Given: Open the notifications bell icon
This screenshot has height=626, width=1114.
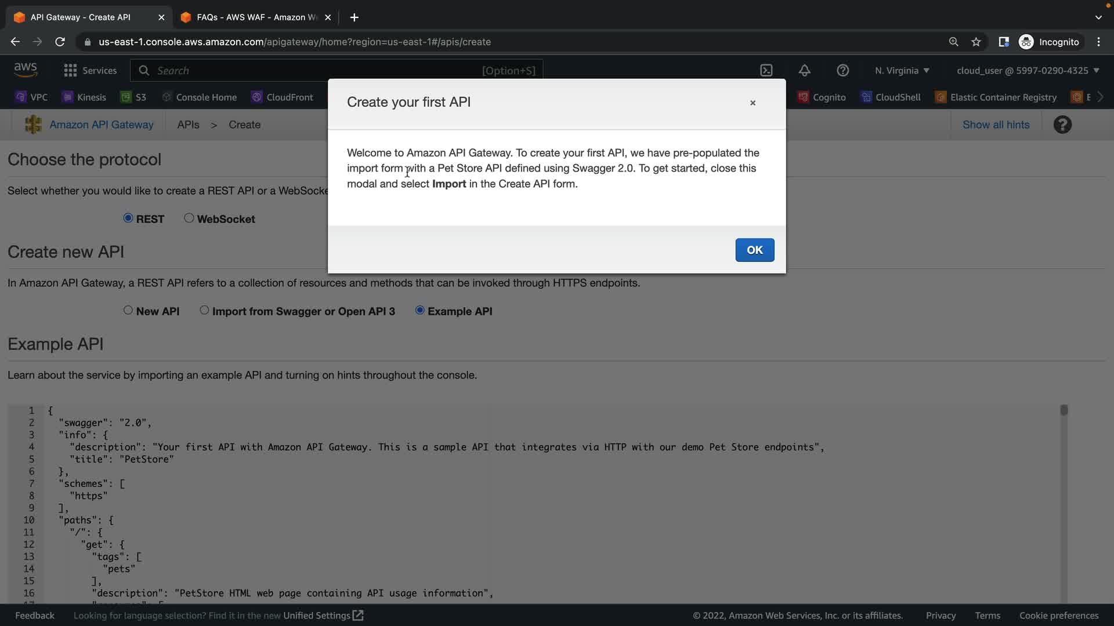Looking at the screenshot, I should pyautogui.click(x=804, y=70).
